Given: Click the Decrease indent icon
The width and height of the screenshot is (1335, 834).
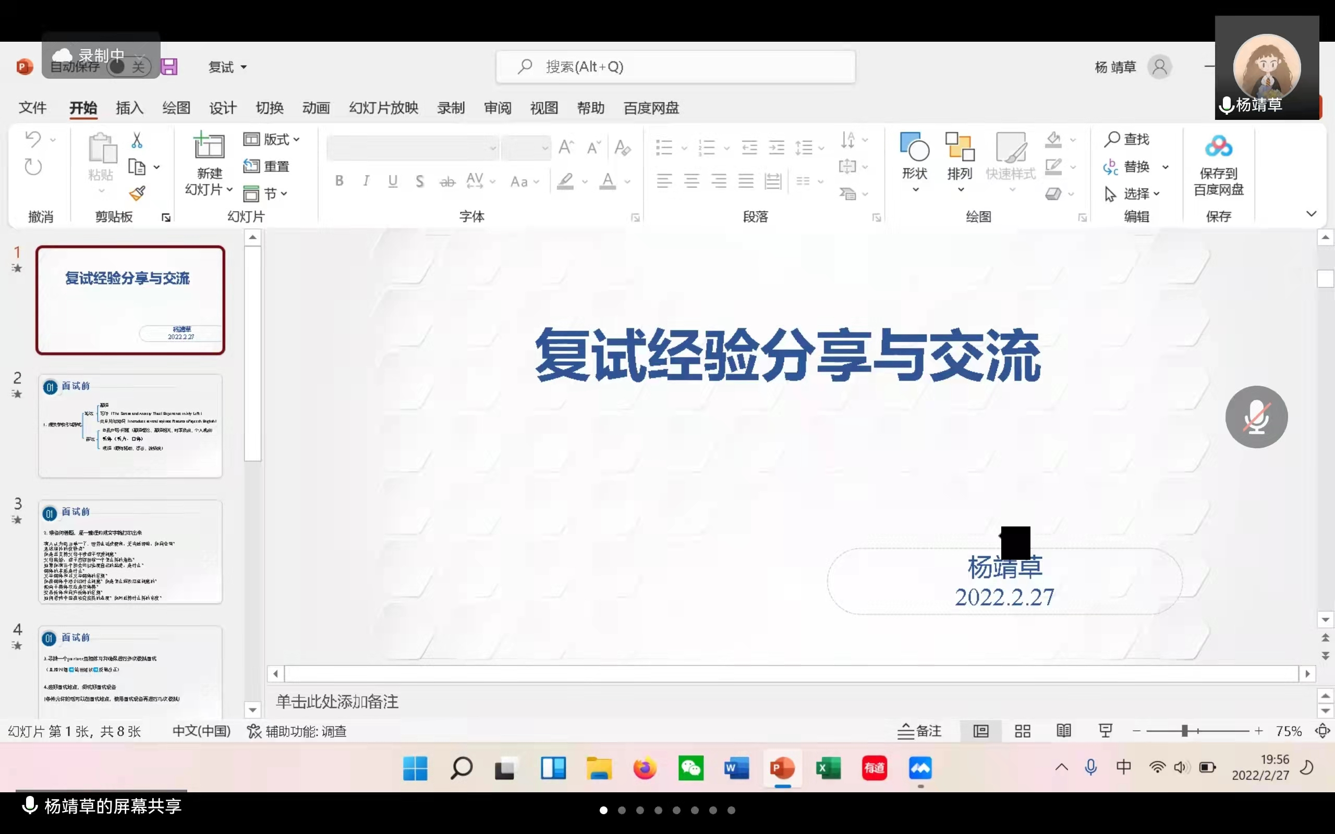Looking at the screenshot, I should (749, 148).
